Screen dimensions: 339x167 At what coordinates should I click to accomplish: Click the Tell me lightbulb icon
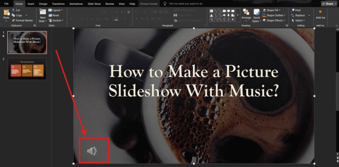pos(165,4)
